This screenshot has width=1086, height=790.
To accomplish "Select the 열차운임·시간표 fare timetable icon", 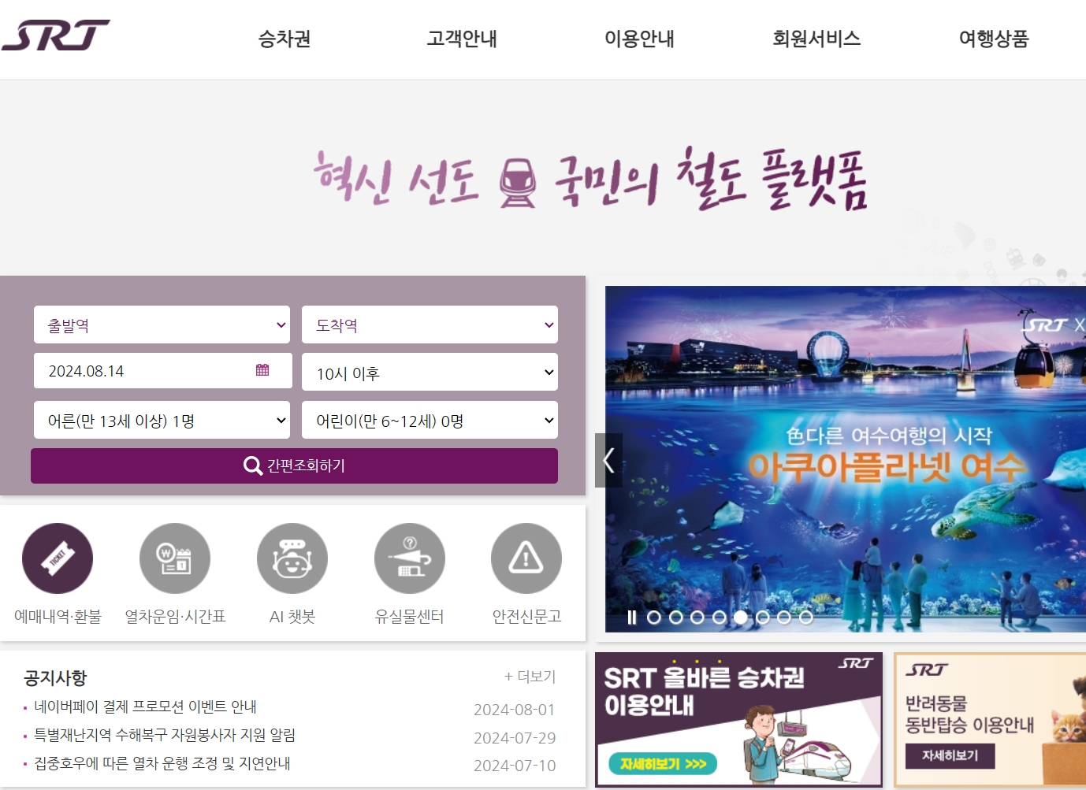I will coord(174,558).
